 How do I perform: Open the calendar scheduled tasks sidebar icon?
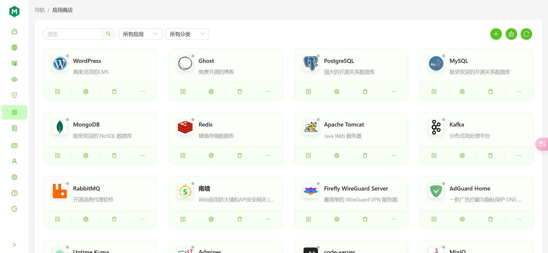(x=14, y=146)
